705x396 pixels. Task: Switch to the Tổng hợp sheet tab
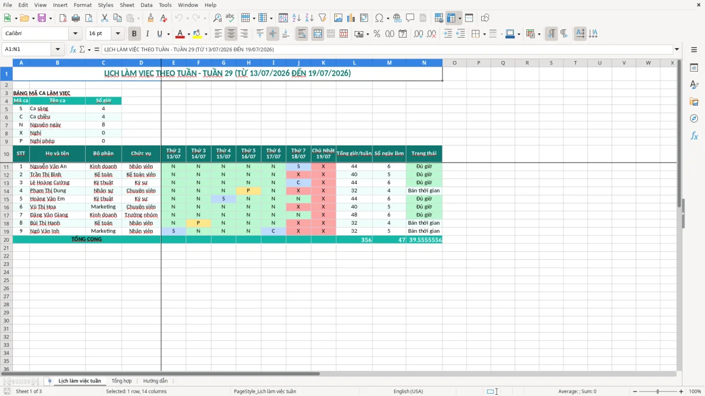[122, 381]
